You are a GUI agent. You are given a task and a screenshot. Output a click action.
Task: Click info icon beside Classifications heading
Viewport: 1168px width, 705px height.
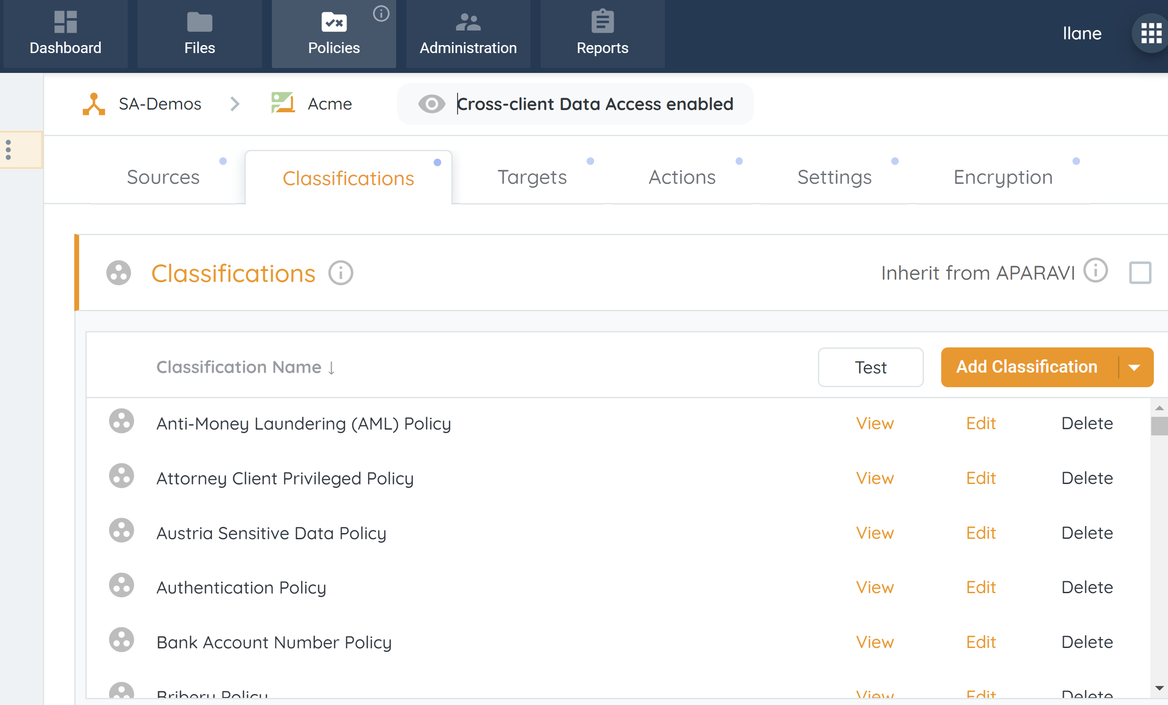pyautogui.click(x=341, y=273)
